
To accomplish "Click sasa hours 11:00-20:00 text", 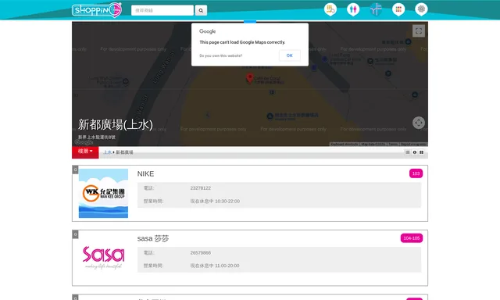I will 215,266.
